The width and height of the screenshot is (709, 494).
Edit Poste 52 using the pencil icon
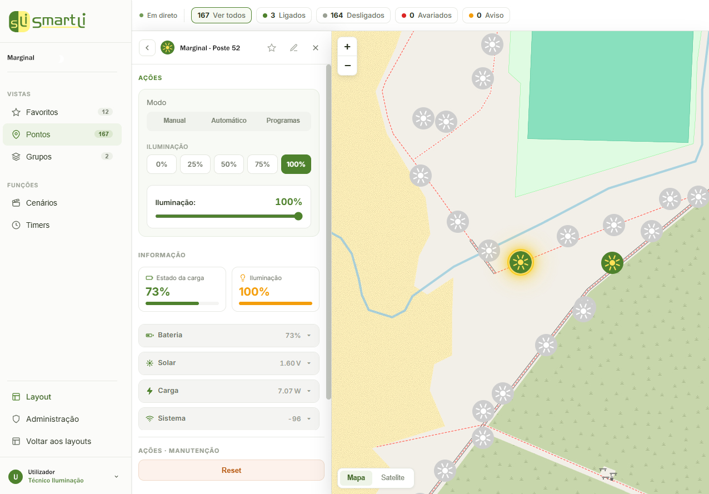coord(294,48)
